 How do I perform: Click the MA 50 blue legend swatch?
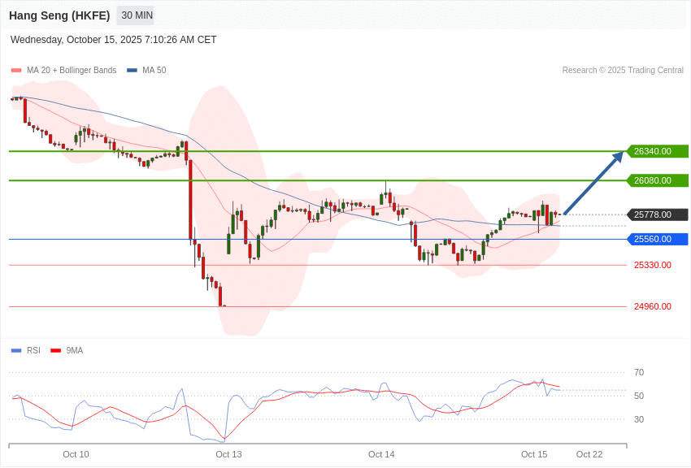tap(132, 71)
